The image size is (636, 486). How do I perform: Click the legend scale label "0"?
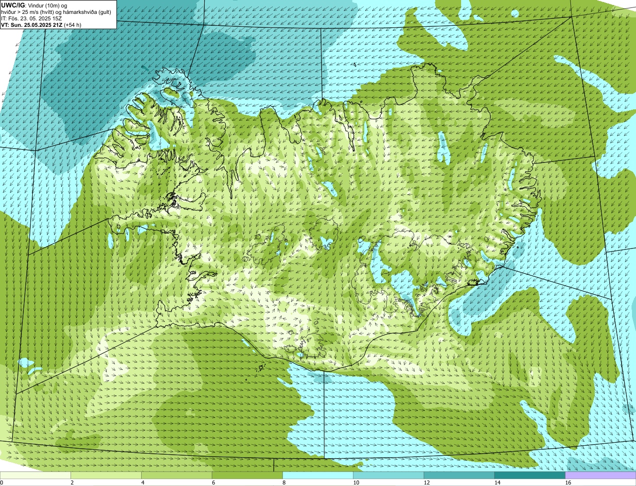click(1, 483)
